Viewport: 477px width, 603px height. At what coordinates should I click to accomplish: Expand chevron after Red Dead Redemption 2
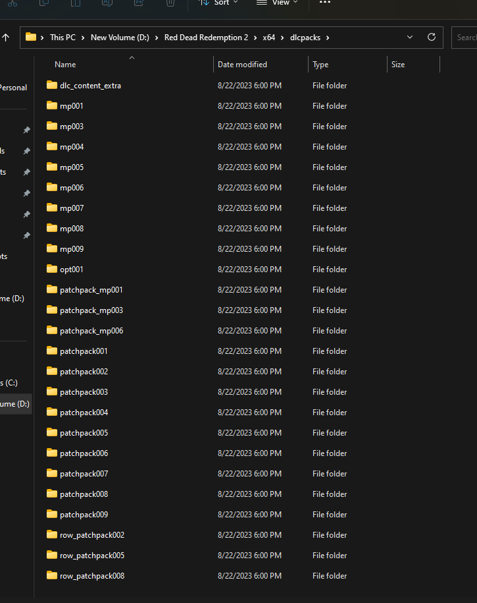click(255, 38)
